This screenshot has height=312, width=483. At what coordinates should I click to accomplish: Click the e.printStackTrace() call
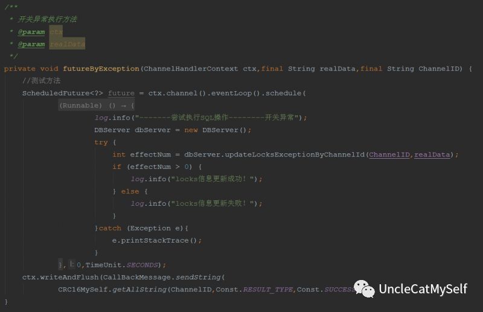[x=155, y=241]
